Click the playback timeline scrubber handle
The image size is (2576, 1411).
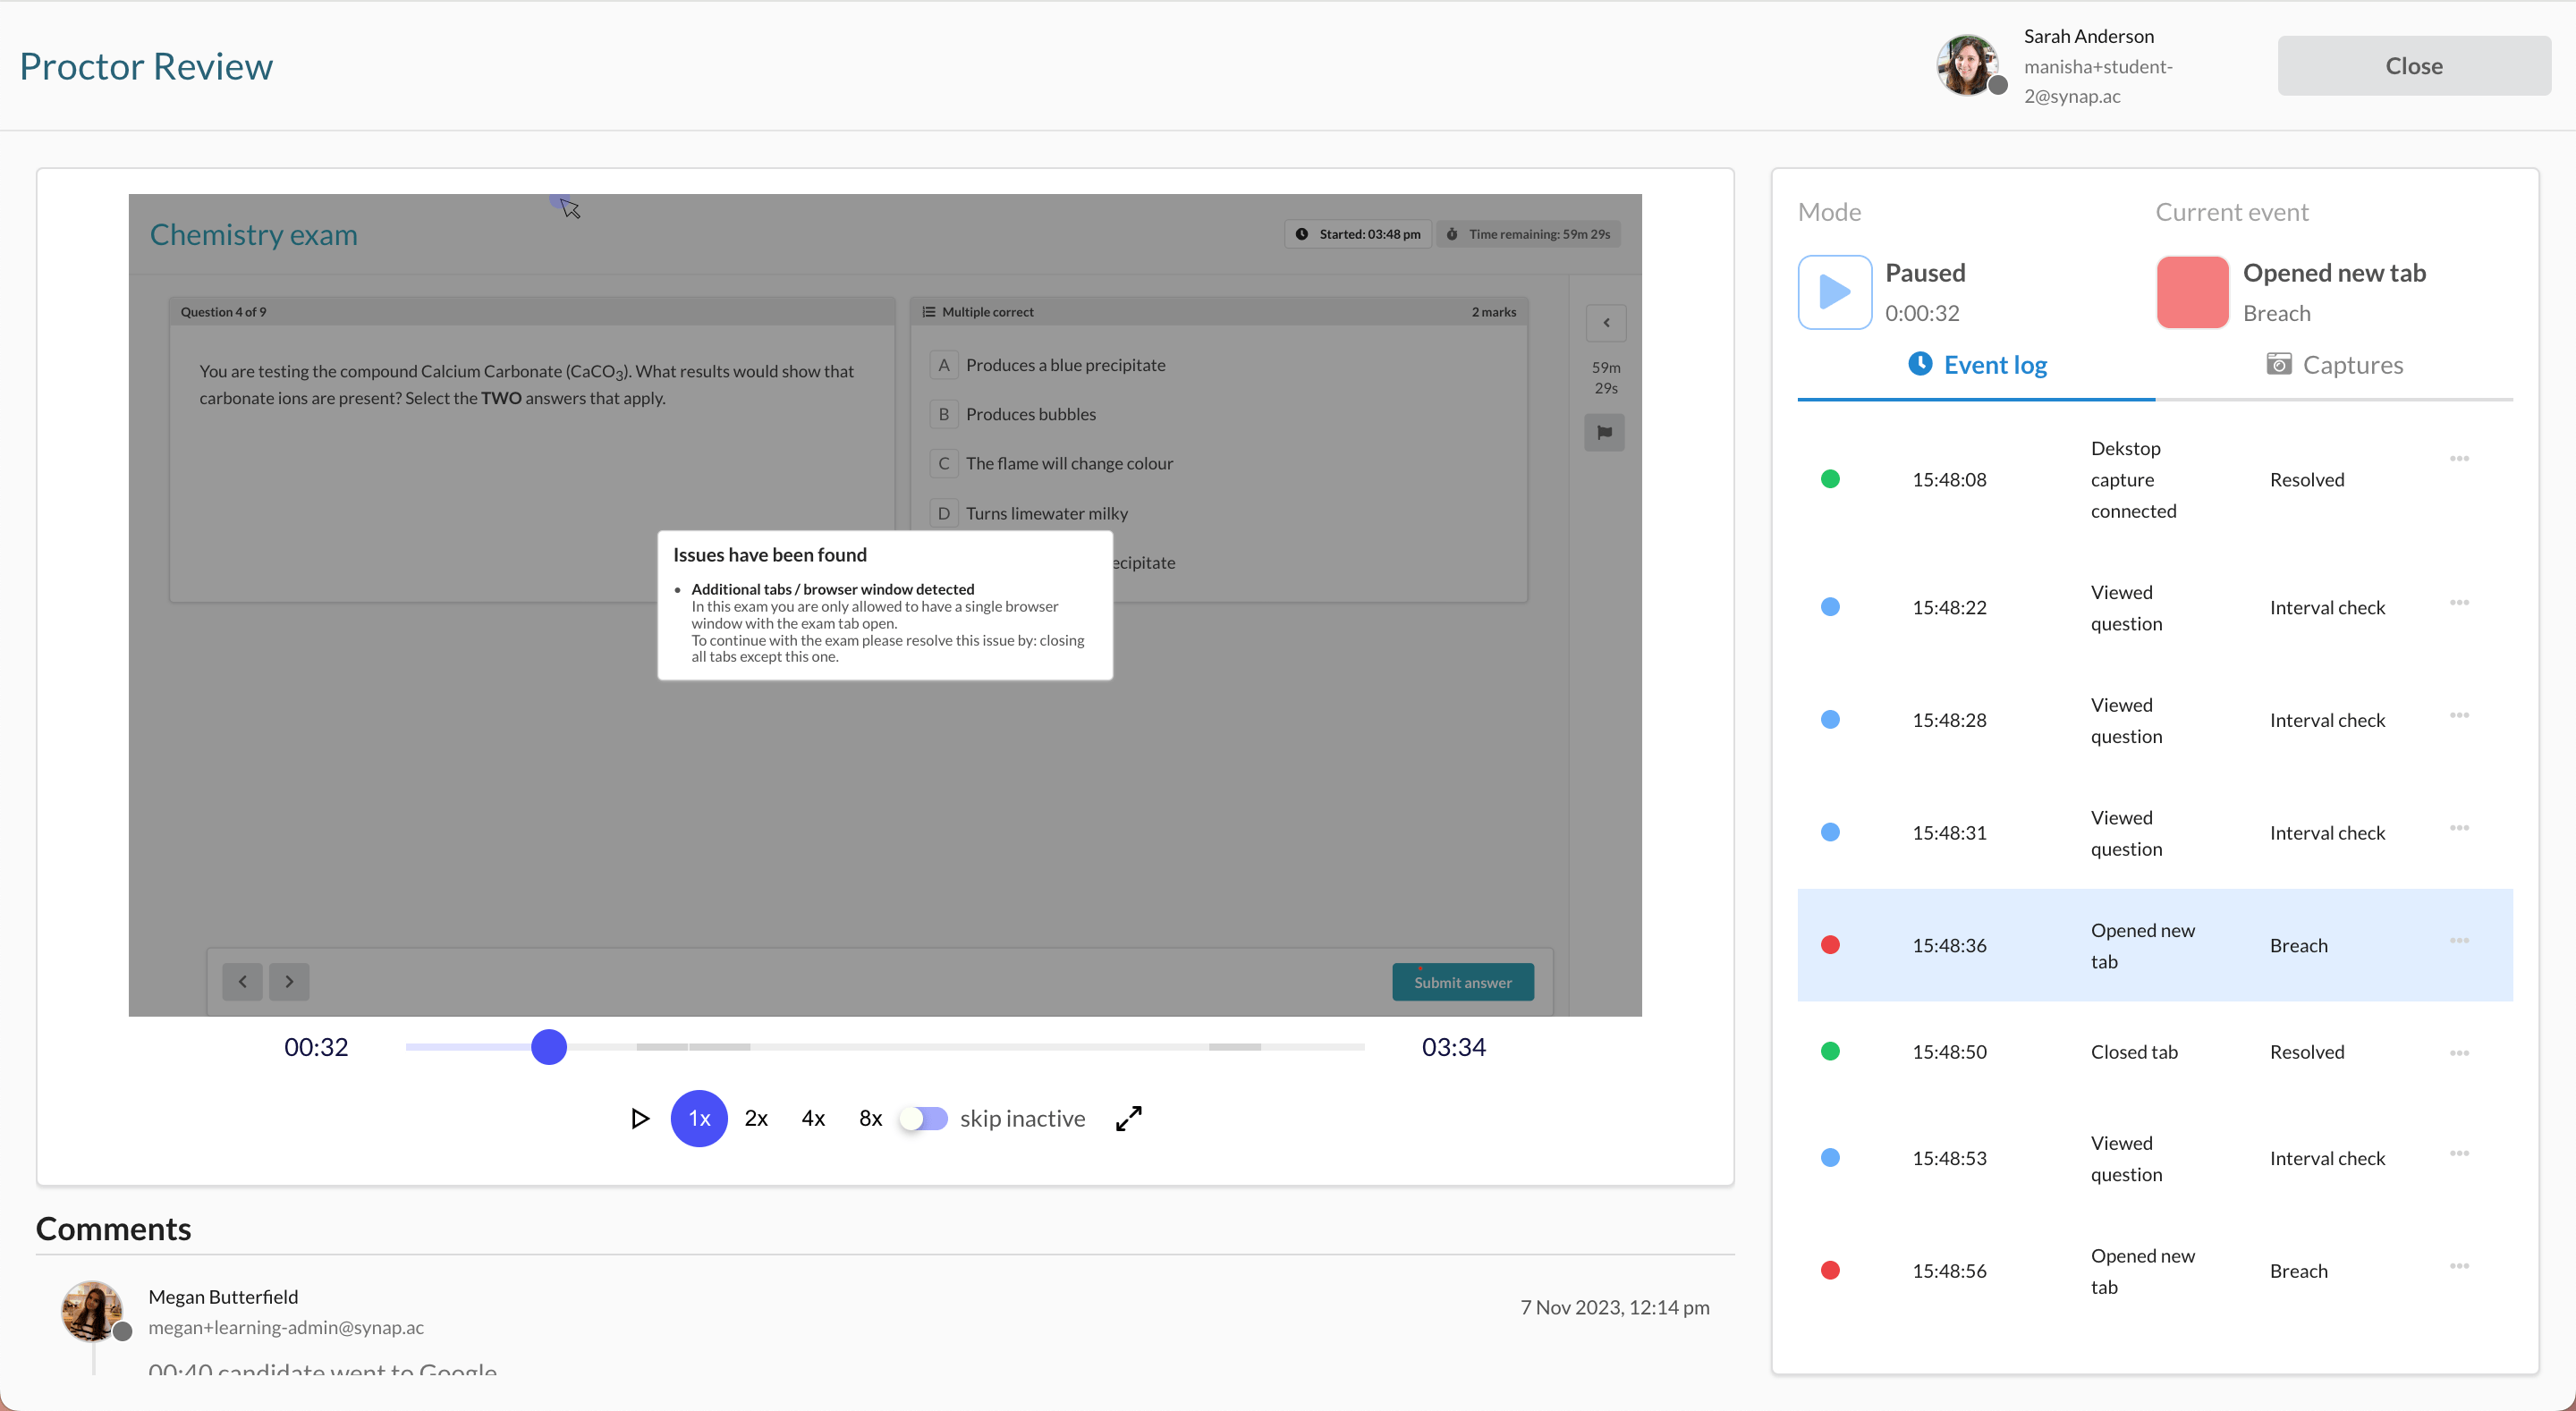click(x=549, y=1046)
